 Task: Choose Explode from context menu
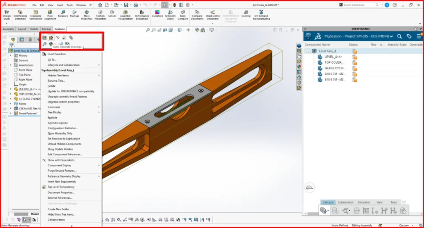52,118
